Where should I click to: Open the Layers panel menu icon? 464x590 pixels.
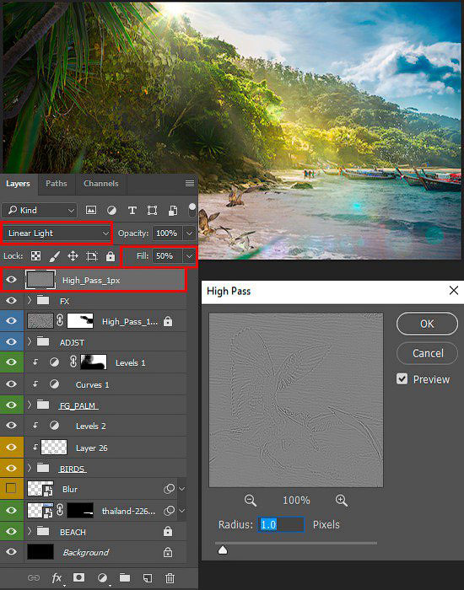(x=190, y=183)
